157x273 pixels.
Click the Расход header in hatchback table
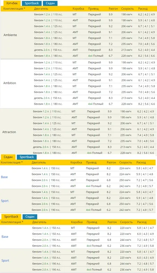(x=143, y=8)
